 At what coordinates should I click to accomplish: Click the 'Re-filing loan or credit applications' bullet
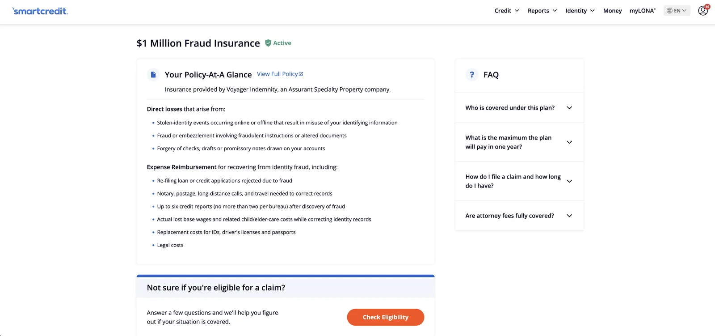[x=224, y=181]
